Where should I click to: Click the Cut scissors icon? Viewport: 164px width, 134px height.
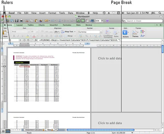point(27,21)
